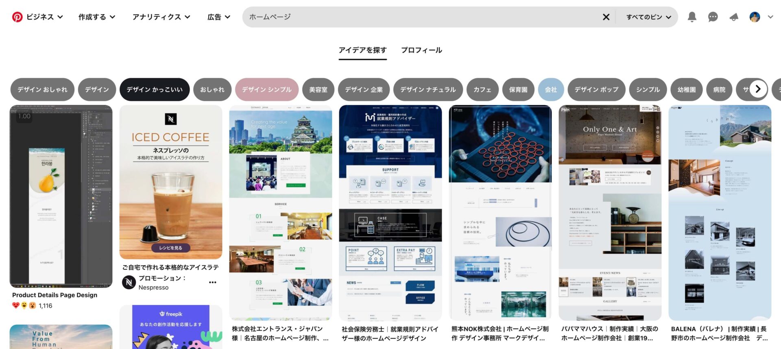The image size is (781, 349).
Task: Select the デザイン シンプル pink chip
Action: pyautogui.click(x=267, y=89)
